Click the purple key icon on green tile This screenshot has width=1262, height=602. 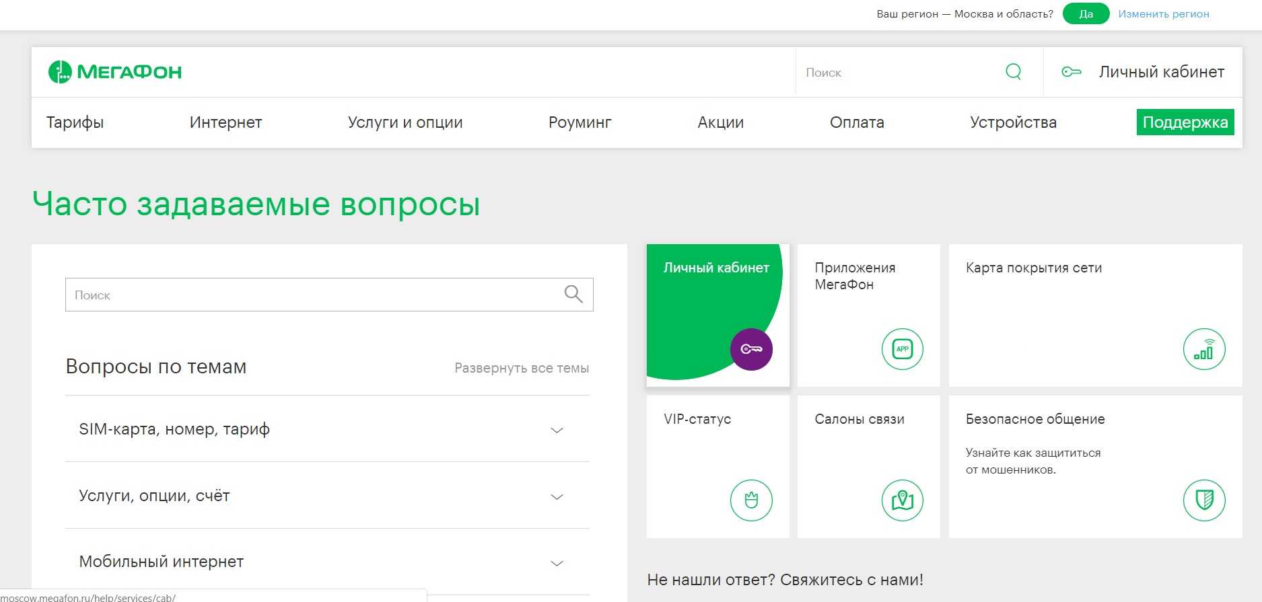click(x=751, y=349)
